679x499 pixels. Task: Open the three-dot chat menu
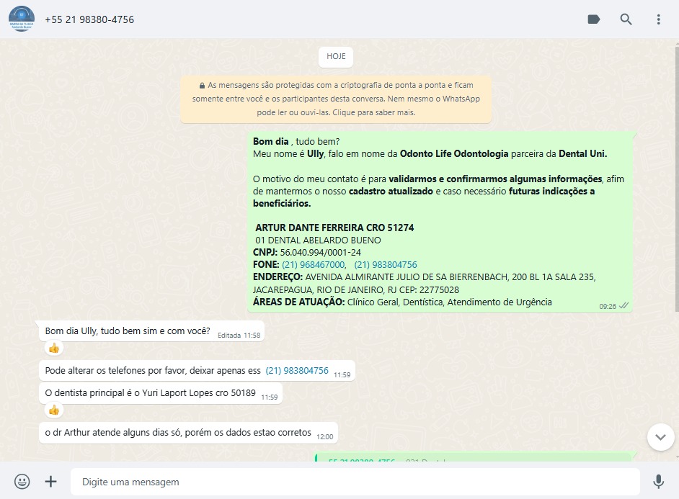click(658, 19)
